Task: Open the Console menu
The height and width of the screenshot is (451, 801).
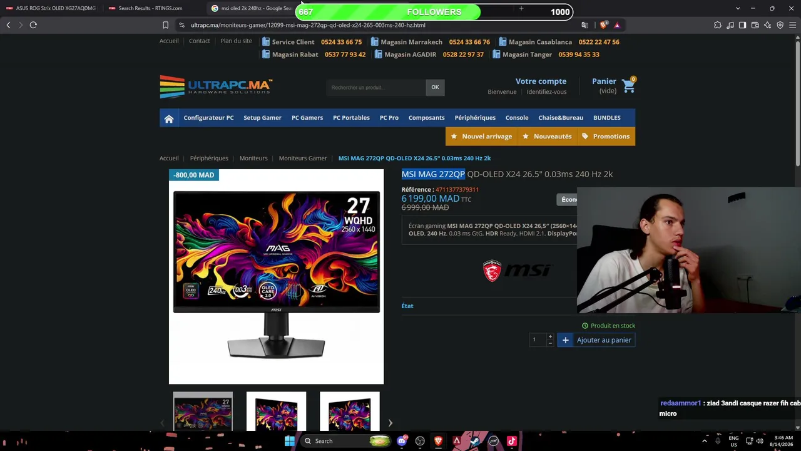Action: point(517,118)
